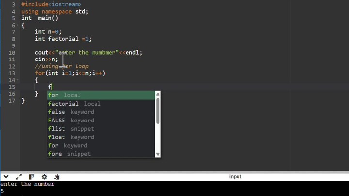Click line number 15 in the gutter
349x196 pixels.
[12, 87]
